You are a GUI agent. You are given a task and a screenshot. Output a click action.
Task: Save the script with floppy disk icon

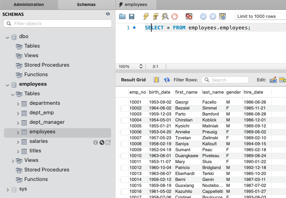[132, 17]
